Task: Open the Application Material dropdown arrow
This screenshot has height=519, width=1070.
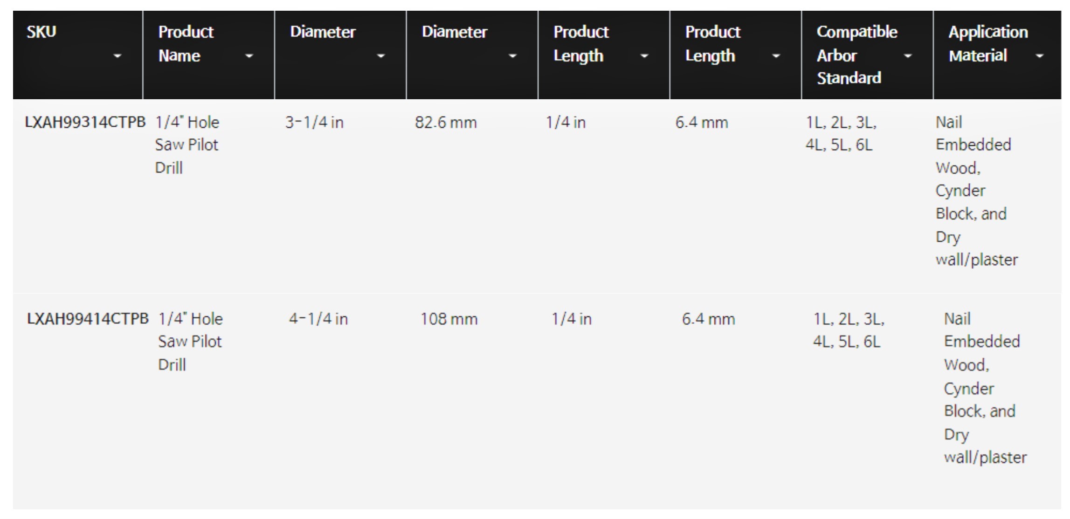Action: (x=1039, y=56)
